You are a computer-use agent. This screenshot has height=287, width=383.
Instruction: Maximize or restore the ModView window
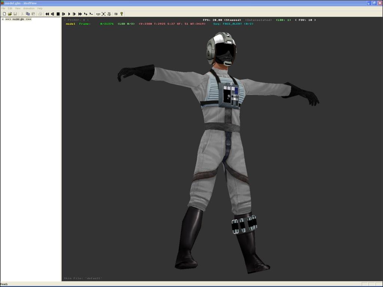(374, 3)
